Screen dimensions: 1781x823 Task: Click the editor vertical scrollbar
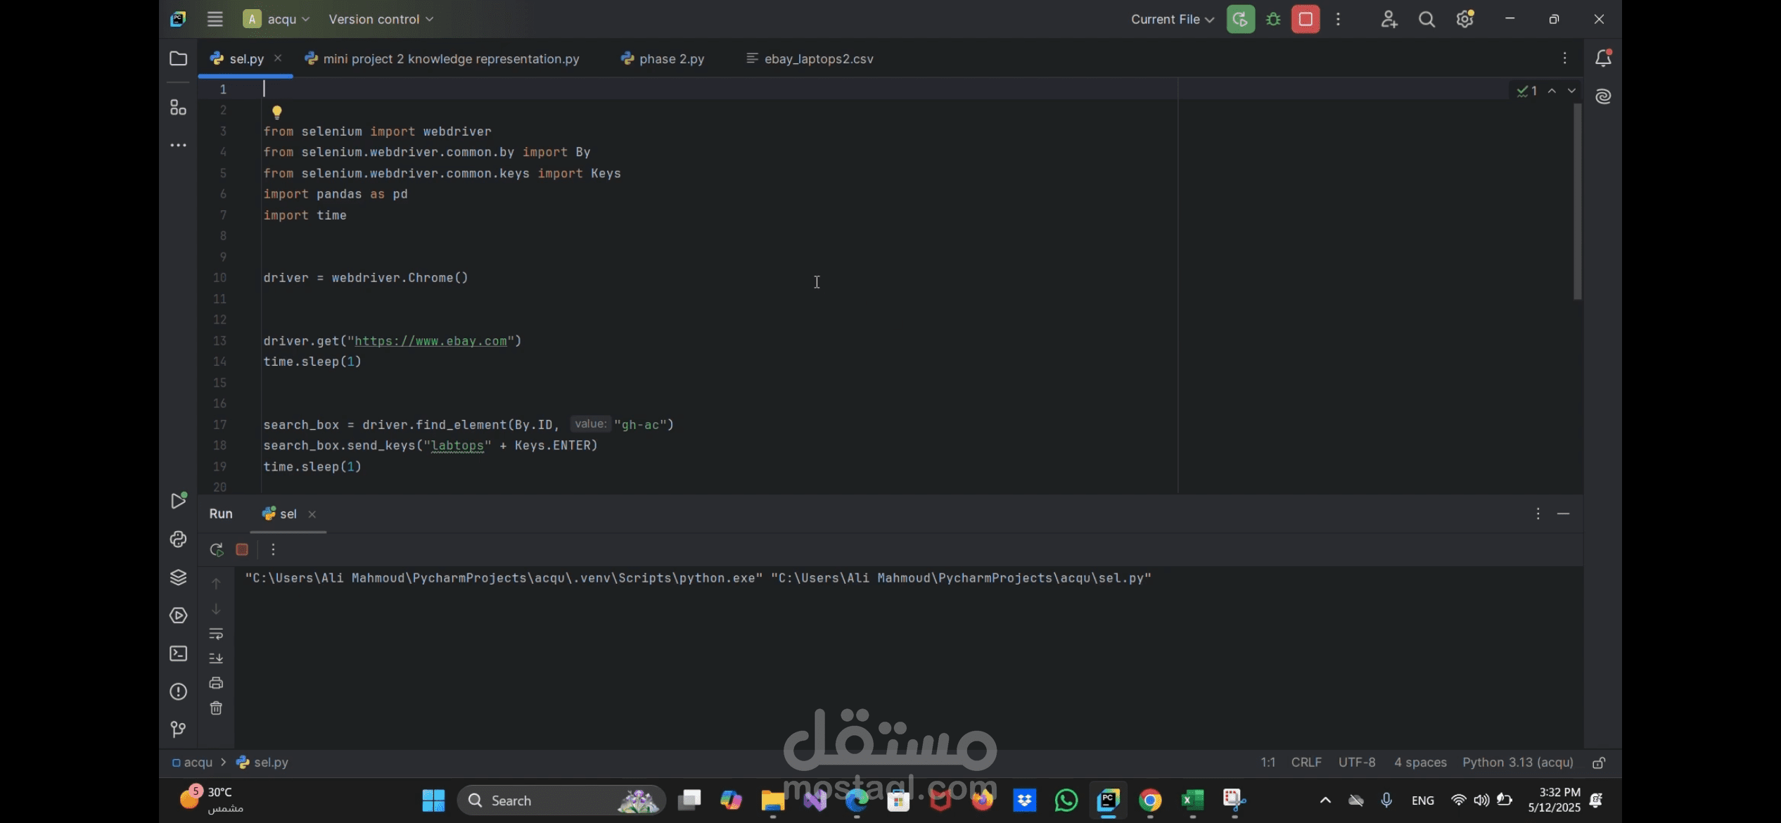click(1577, 200)
